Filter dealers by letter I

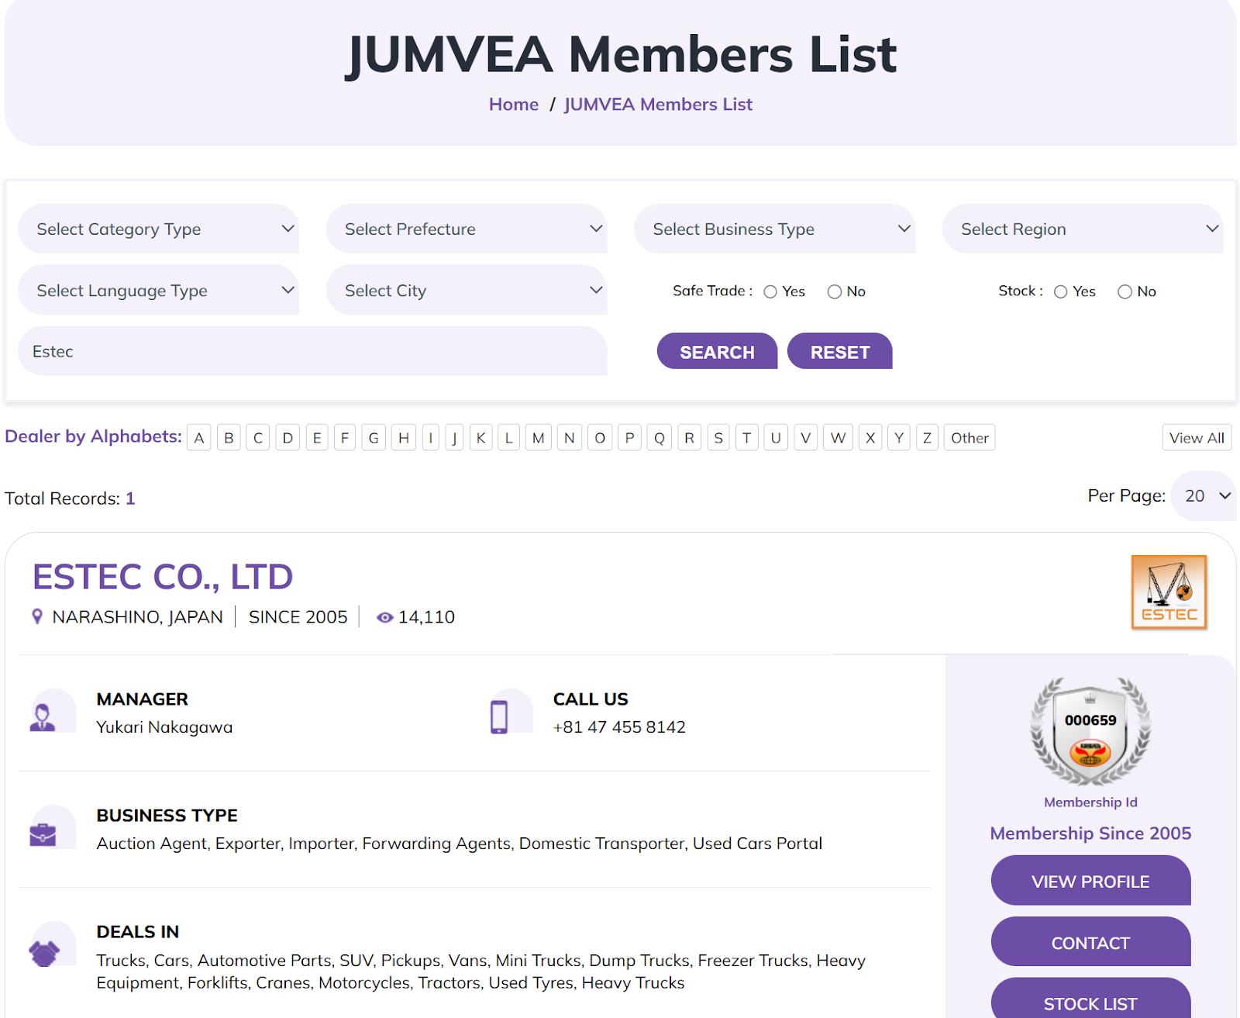431,437
